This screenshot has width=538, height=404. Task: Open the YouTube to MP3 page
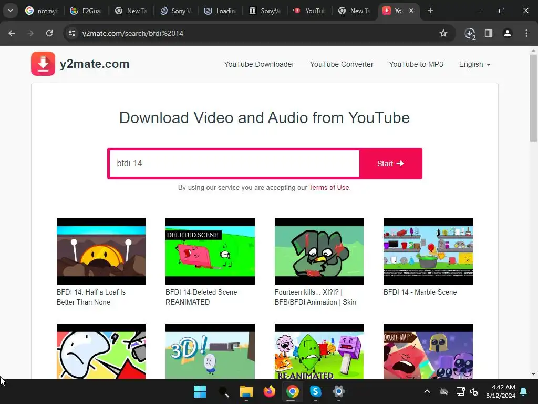click(x=416, y=64)
